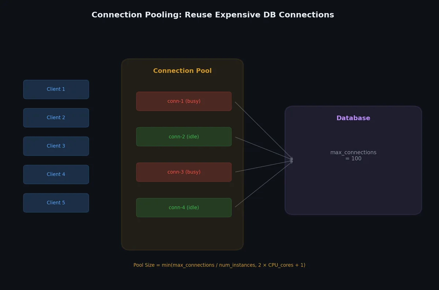Screen dimensions: 439x290
Task: Select the conn-1 (busy) connection
Action: tap(184, 101)
